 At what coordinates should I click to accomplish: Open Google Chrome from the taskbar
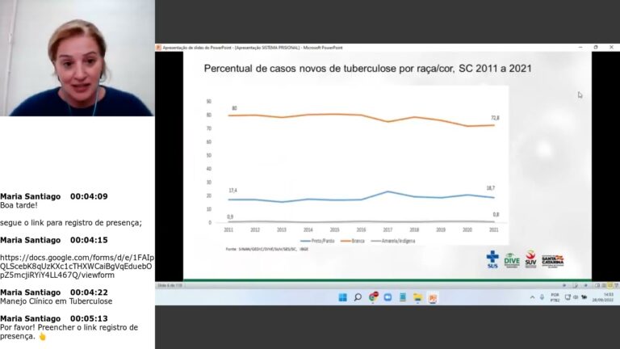pos(373,297)
